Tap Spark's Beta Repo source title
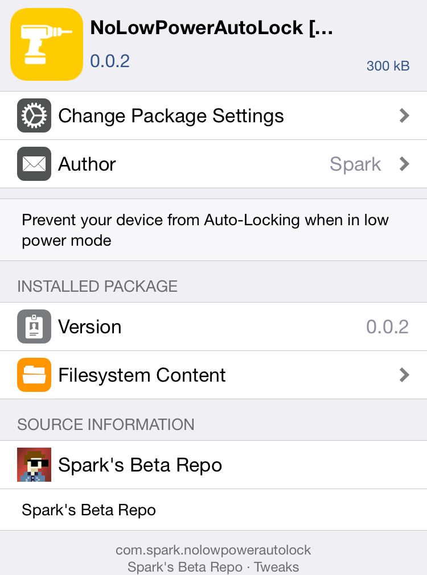427x575 pixels. pyautogui.click(x=140, y=465)
